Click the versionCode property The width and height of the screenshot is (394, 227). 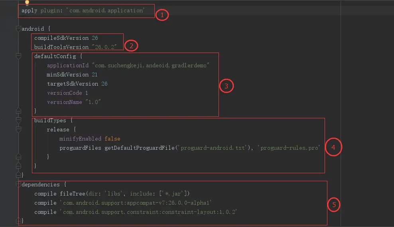pyautogui.click(x=65, y=93)
